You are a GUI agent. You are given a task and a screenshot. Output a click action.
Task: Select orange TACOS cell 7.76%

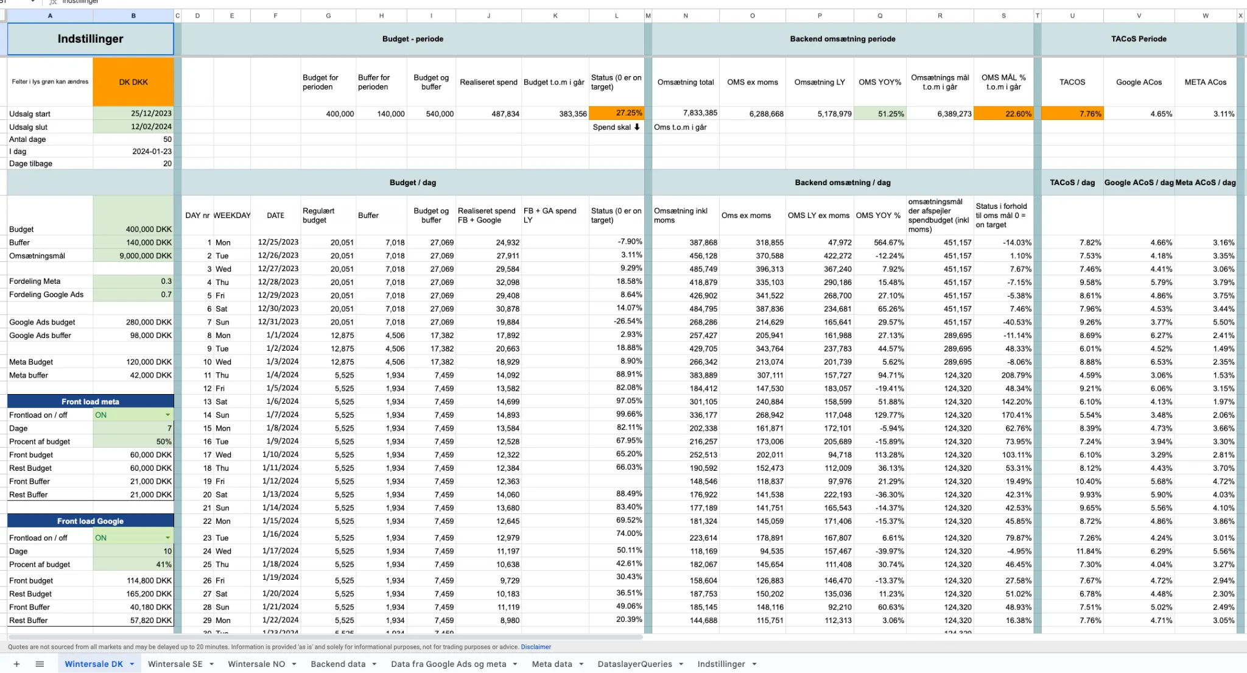click(1072, 113)
